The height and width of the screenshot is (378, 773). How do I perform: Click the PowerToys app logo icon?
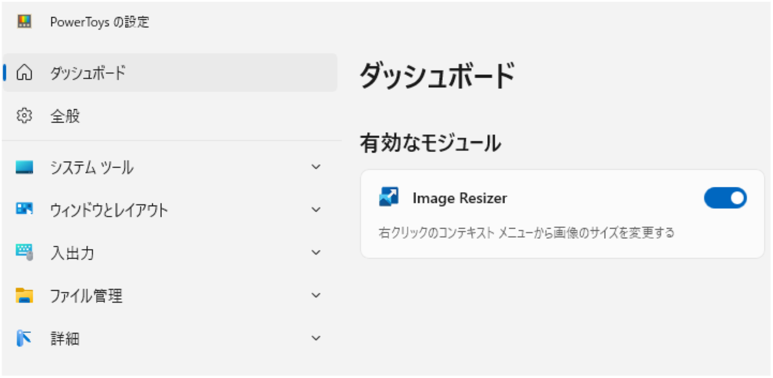25,22
